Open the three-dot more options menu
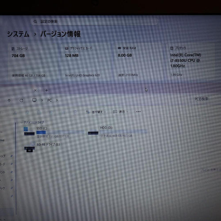The width and height of the screenshot is (221, 221). click(x=138, y=112)
